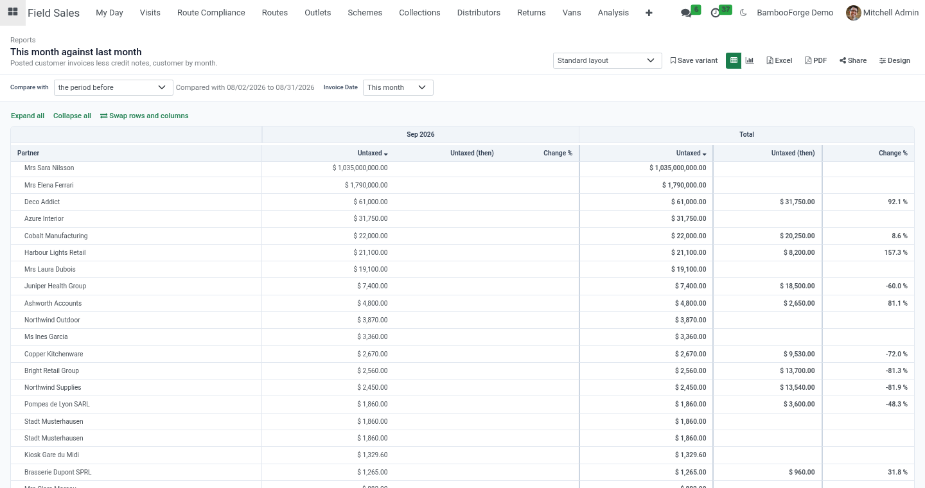The width and height of the screenshot is (925, 488).
Task: Open the Compare with period dropdown
Action: [113, 87]
